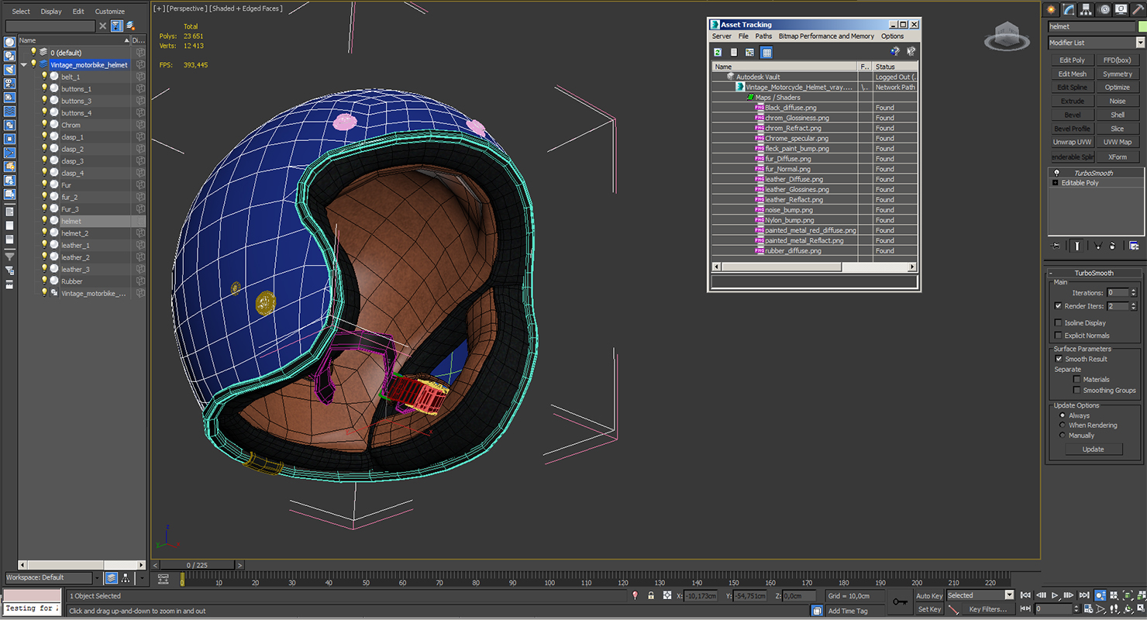Click the scene explorer filter funnel icon
This screenshot has width=1147, height=620.
pyautogui.click(x=116, y=26)
